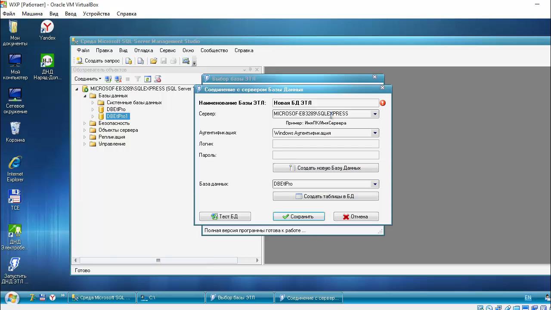The height and width of the screenshot is (310, 551).
Task: Click the Создать новую Базу Данных button
Action: point(325,168)
